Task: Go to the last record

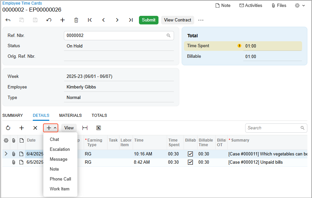Action: coord(131,20)
